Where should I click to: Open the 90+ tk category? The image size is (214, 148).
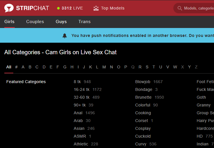point(80,105)
